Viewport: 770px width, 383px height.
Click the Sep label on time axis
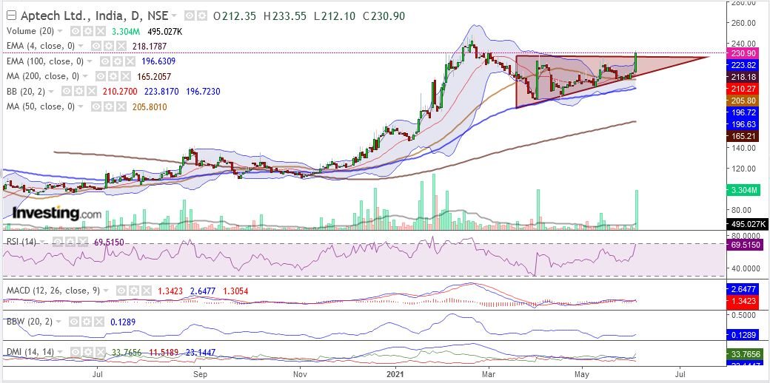point(200,375)
